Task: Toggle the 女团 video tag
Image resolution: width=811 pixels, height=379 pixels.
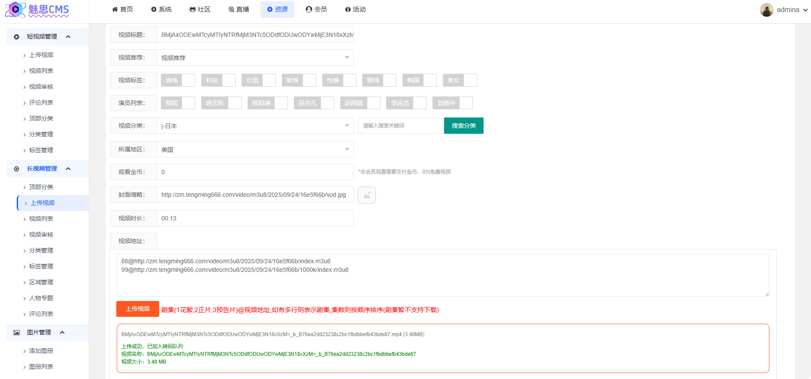Action: pos(259,80)
